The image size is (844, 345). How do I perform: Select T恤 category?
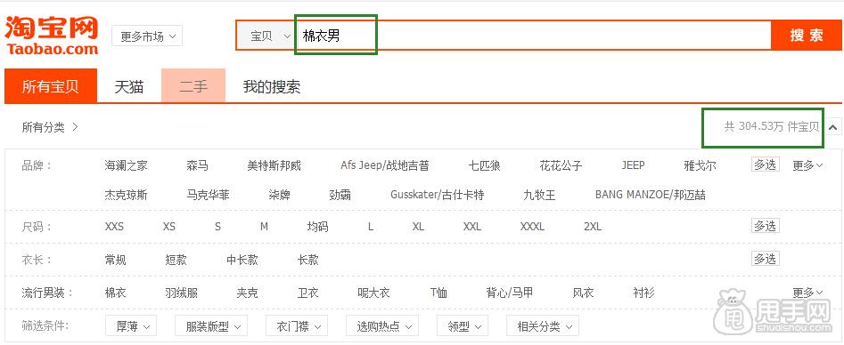(x=438, y=293)
